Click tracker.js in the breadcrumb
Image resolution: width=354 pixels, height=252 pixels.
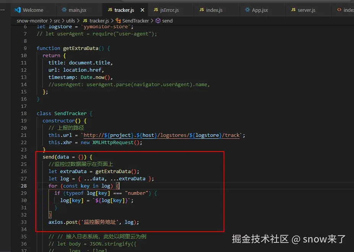(99, 21)
